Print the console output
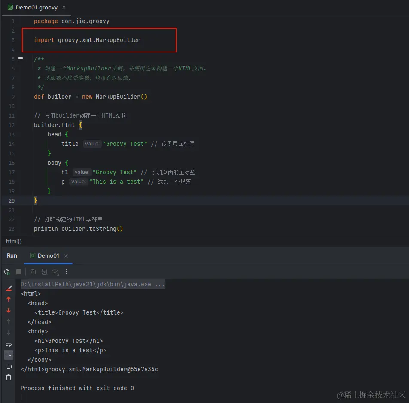The width and height of the screenshot is (409, 403). [x=9, y=366]
